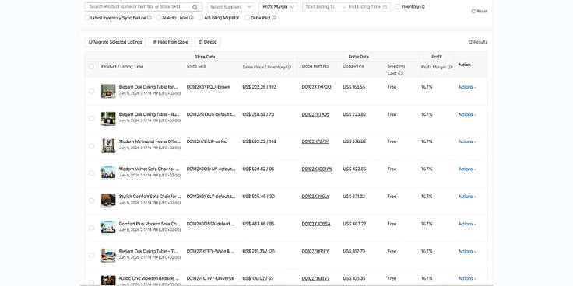Show info for Latest Inventory Sync Failure

(149, 18)
